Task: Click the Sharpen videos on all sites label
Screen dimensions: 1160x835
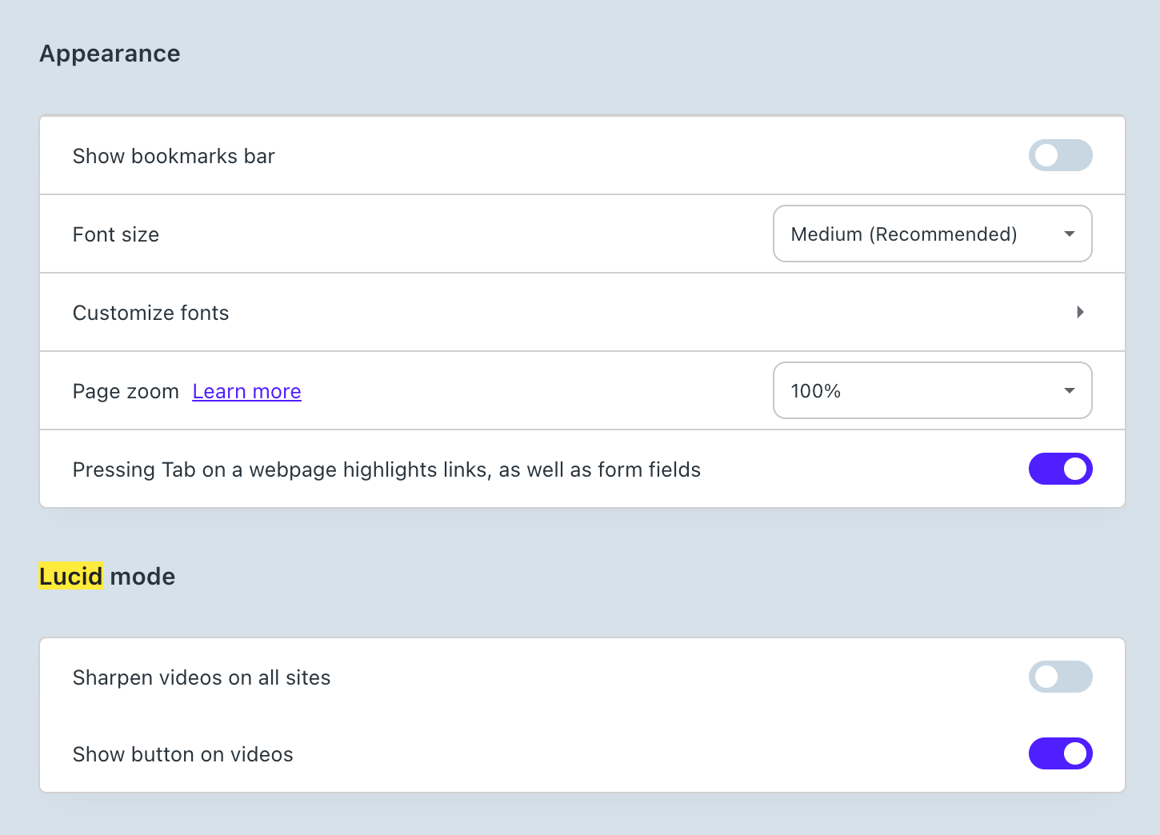Action: point(202,677)
